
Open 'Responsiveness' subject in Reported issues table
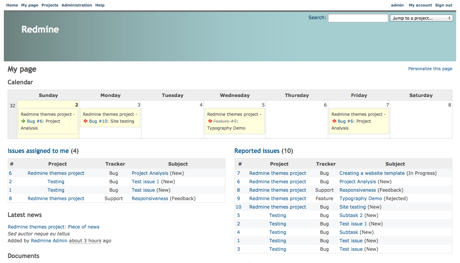[x=358, y=190]
